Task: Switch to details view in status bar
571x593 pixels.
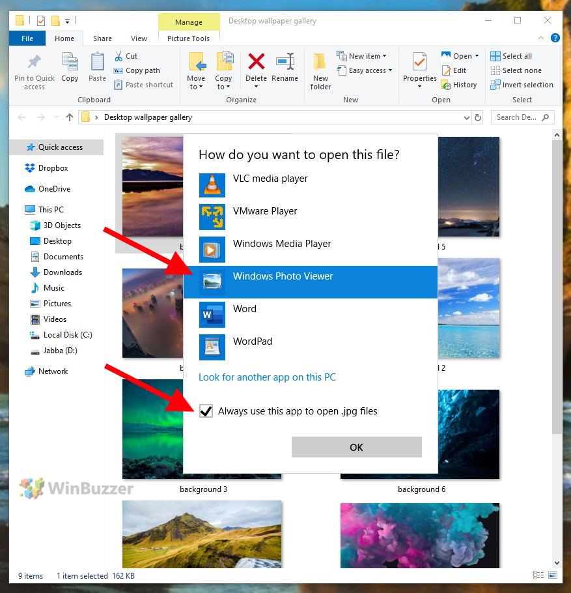Action: click(538, 575)
